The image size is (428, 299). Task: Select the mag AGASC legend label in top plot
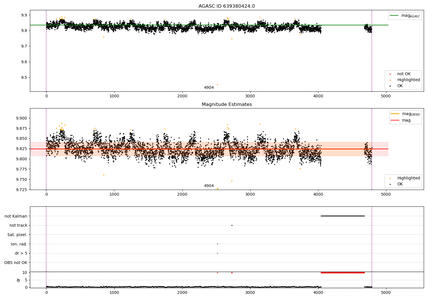411,16
